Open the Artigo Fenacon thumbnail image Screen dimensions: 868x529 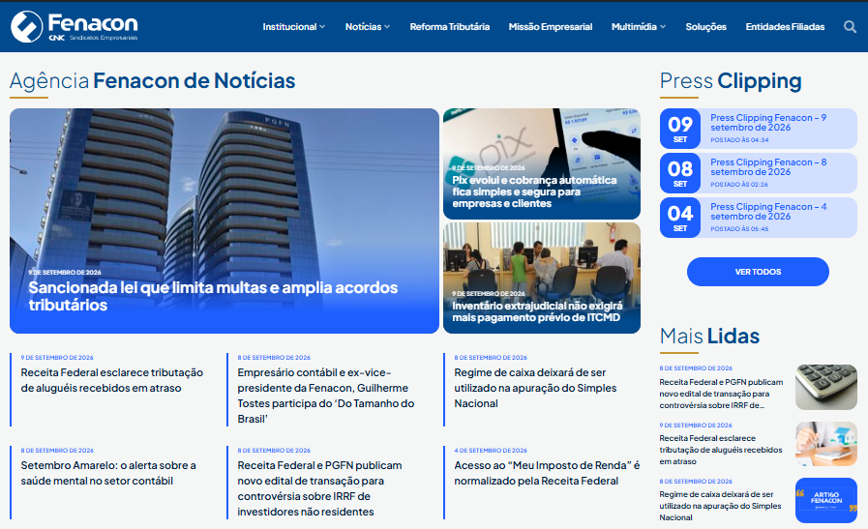click(x=826, y=500)
